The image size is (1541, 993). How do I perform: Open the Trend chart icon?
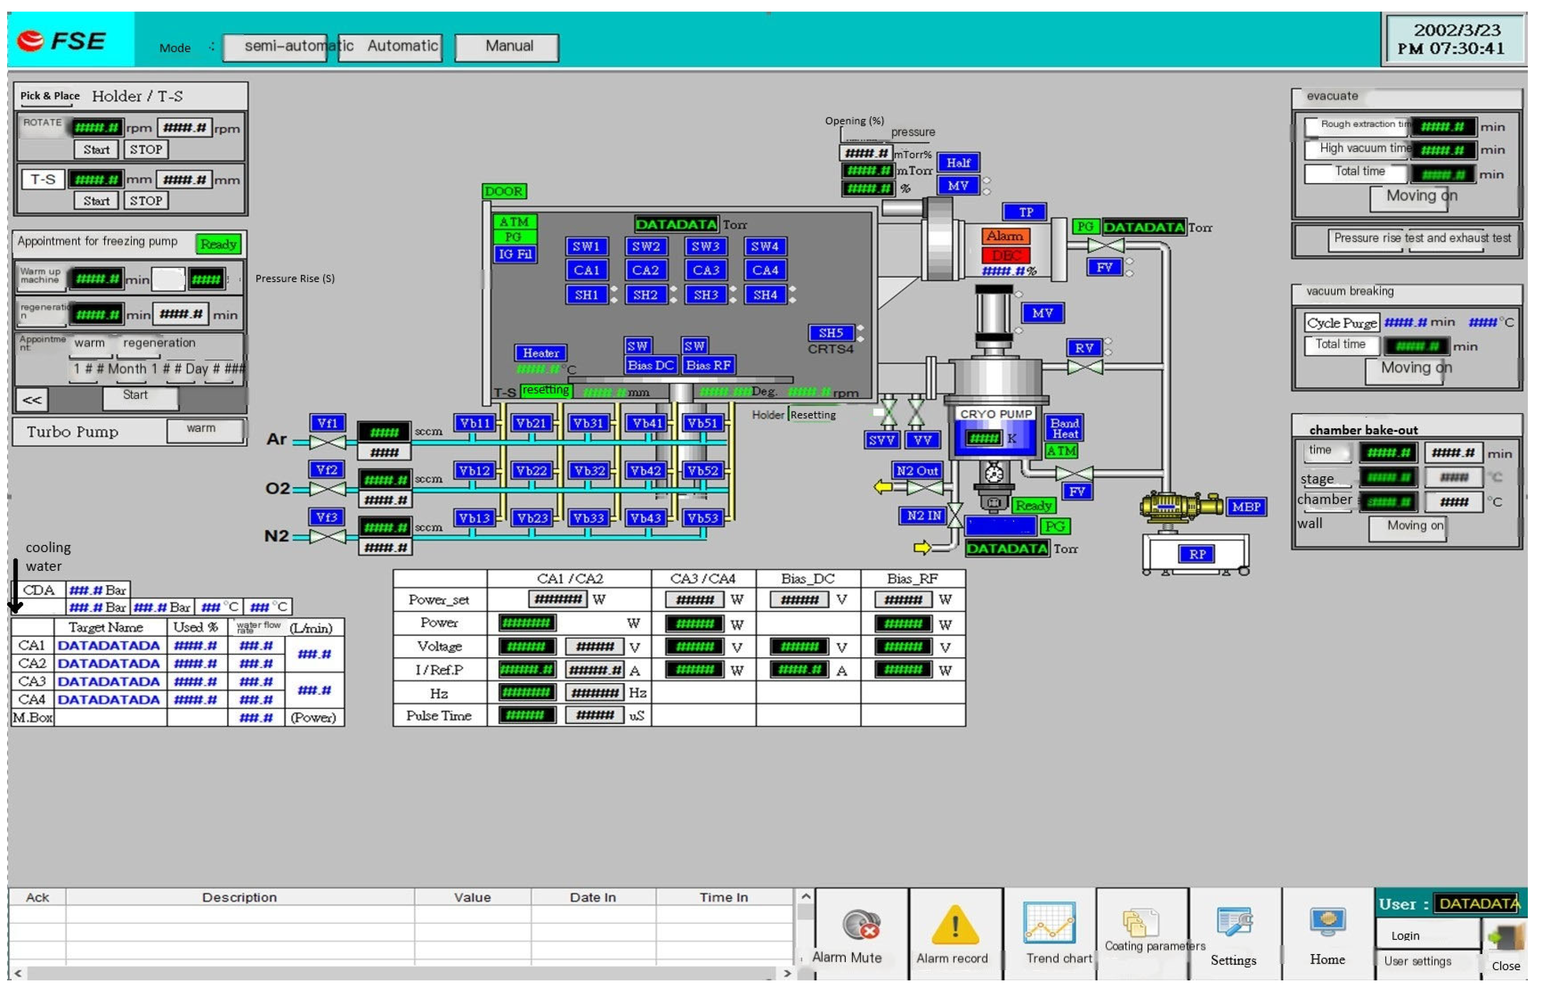1049,923
